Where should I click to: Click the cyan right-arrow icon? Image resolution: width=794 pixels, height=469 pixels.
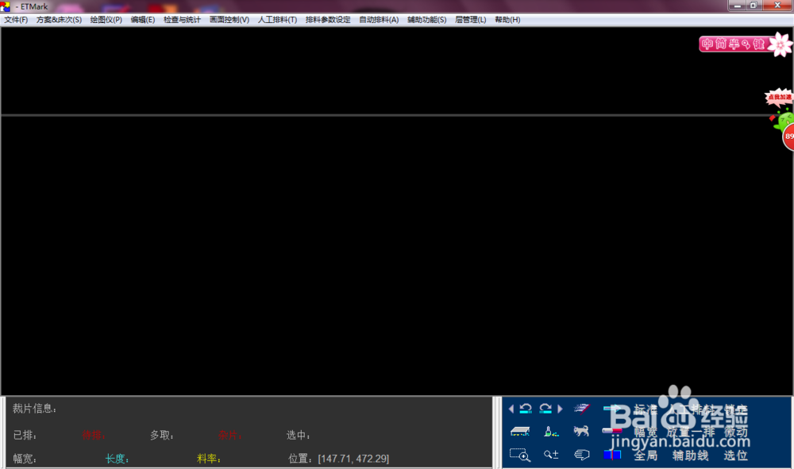click(611, 408)
